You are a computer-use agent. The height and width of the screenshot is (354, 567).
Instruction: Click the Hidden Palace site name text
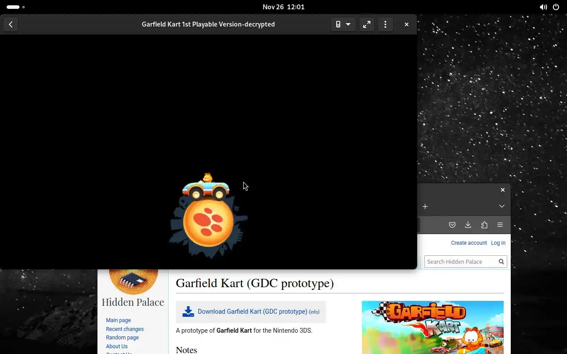(133, 302)
